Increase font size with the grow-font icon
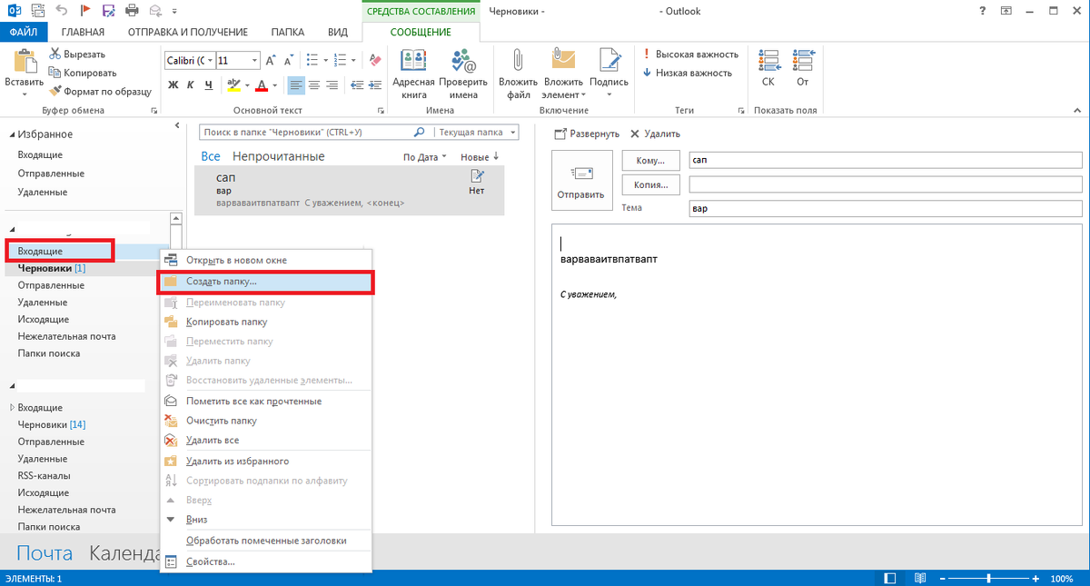The width and height of the screenshot is (1090, 586). (272, 60)
